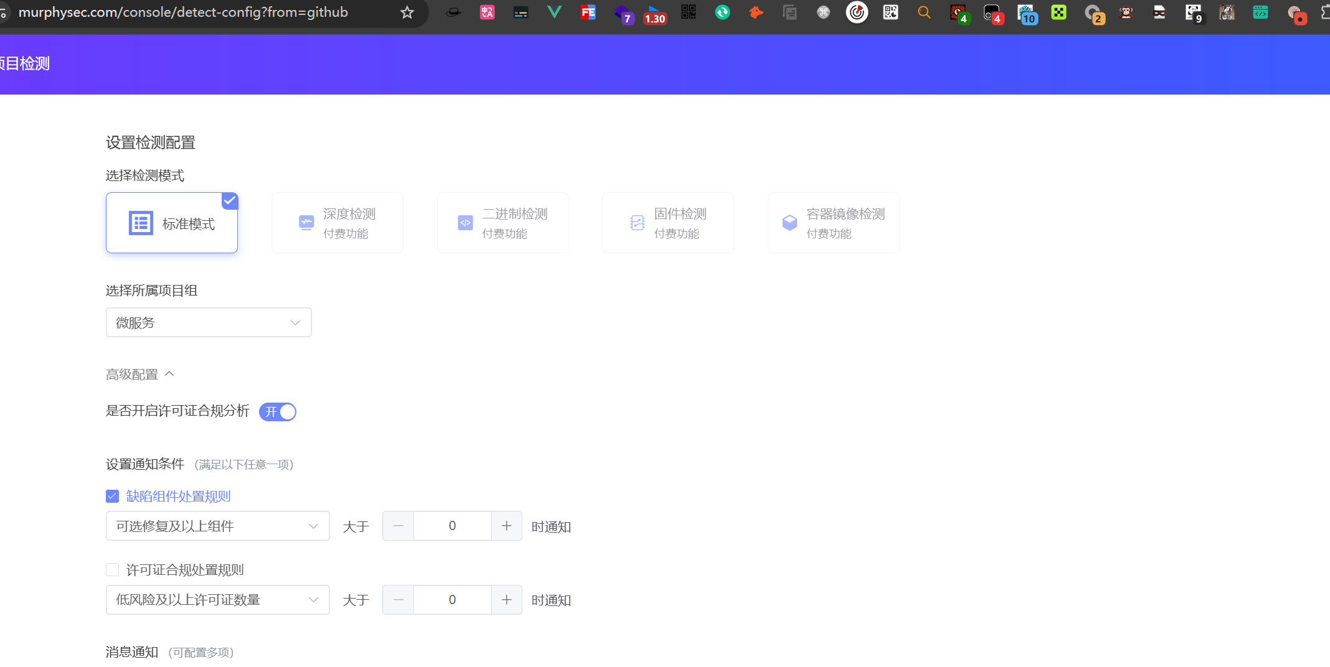The width and height of the screenshot is (1330, 667).
Task: Select the 标准模式 detection mode card
Action: (x=172, y=223)
